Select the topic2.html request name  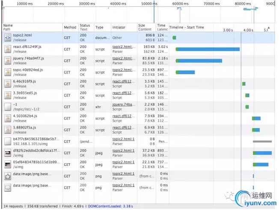[x=22, y=35]
